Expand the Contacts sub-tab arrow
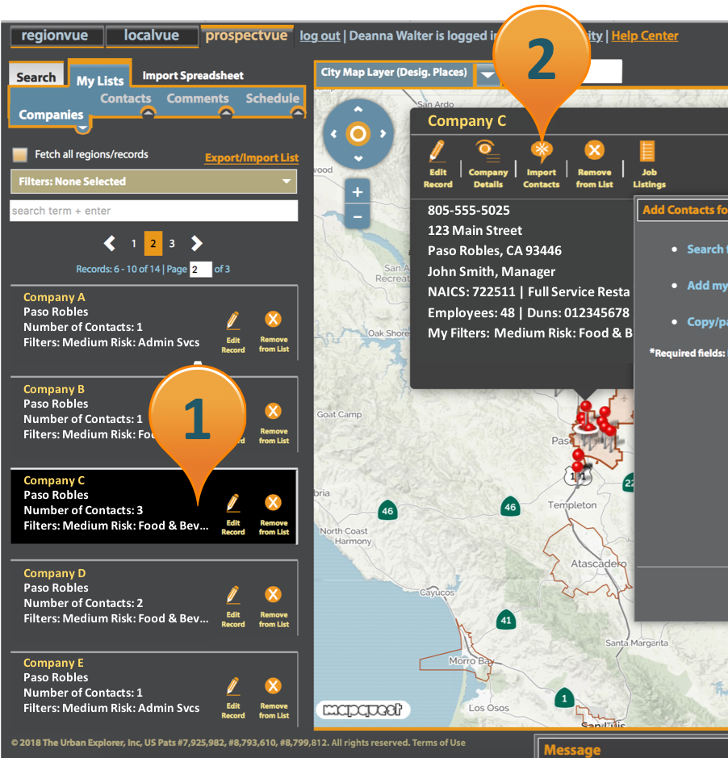The image size is (728, 758). click(148, 112)
